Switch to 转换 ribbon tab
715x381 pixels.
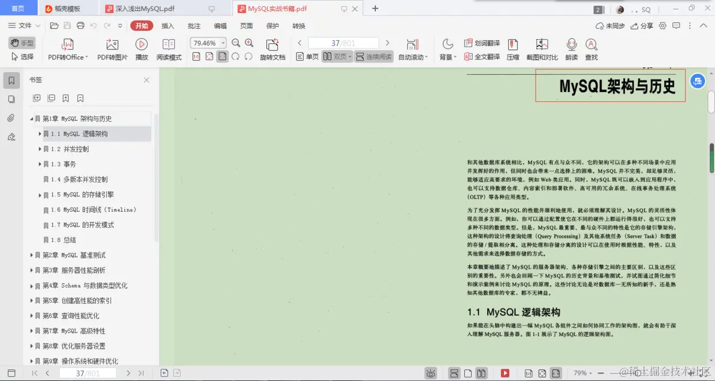point(299,26)
